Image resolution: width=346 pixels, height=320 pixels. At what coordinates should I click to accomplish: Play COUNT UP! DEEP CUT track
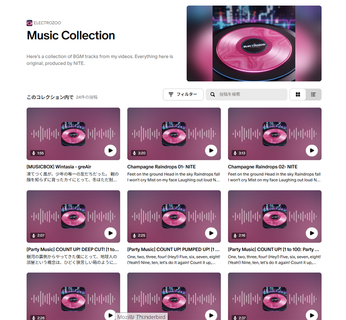click(x=110, y=233)
